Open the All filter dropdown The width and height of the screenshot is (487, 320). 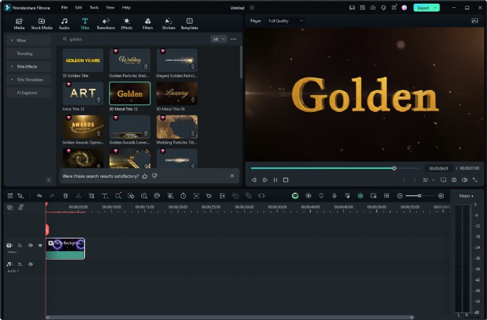[x=219, y=39]
